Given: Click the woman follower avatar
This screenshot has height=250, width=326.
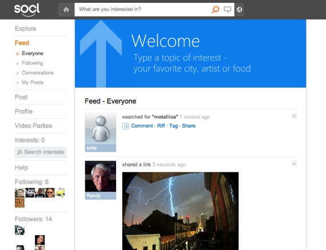Looking at the screenshot, I should (39, 240).
